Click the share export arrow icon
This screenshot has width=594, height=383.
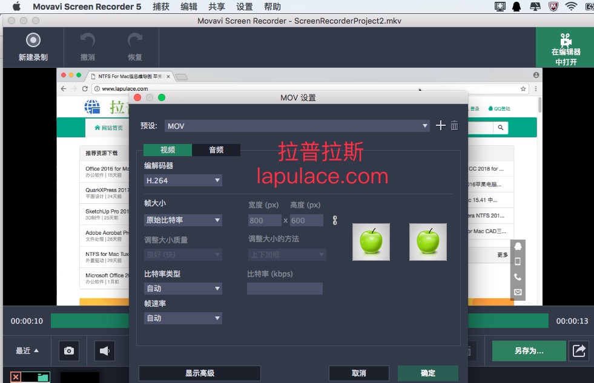[579, 351]
